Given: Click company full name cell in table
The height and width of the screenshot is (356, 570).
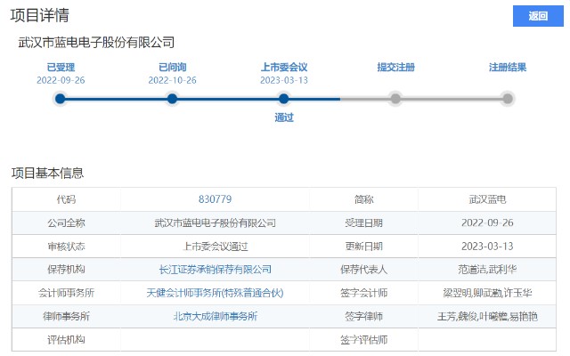Looking at the screenshot, I should (215, 222).
